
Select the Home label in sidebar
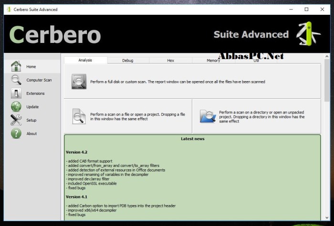[31, 67]
